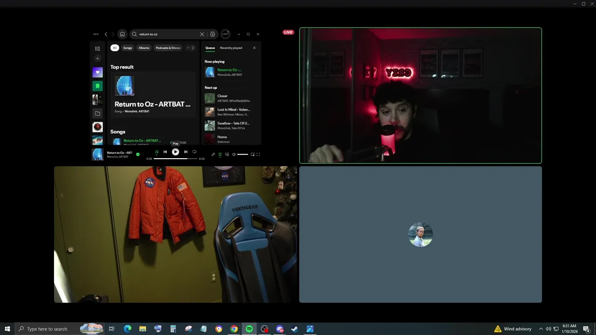
Task: Clear the Spotify search text
Action: coord(202,34)
